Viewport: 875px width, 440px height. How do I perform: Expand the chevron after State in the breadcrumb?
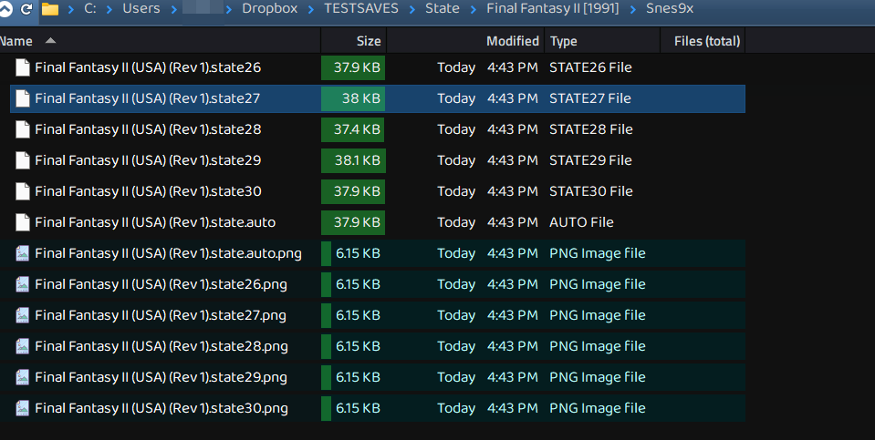[x=473, y=9]
